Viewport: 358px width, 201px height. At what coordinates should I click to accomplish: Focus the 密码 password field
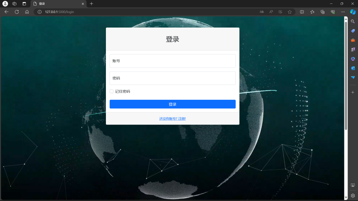[172, 78]
